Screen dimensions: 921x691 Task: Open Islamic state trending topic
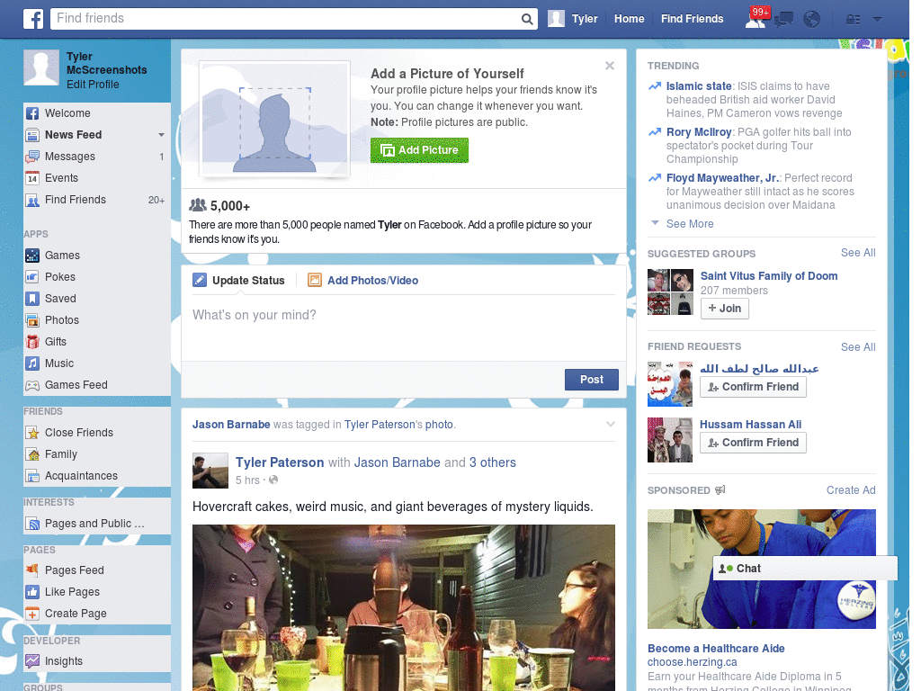click(x=698, y=86)
